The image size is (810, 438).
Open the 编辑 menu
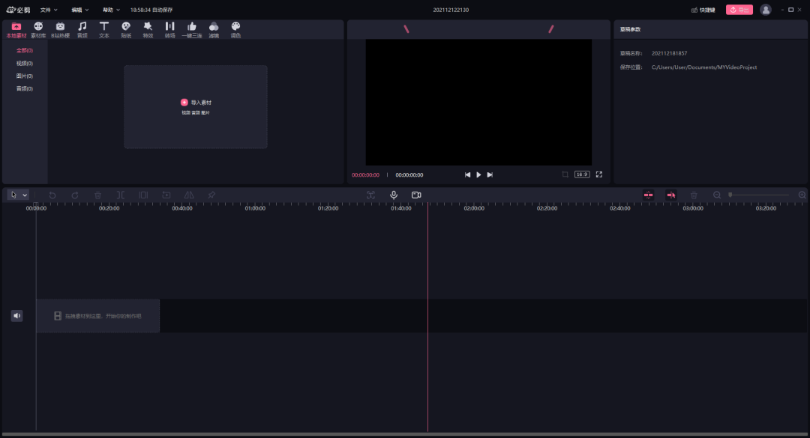tap(80, 10)
